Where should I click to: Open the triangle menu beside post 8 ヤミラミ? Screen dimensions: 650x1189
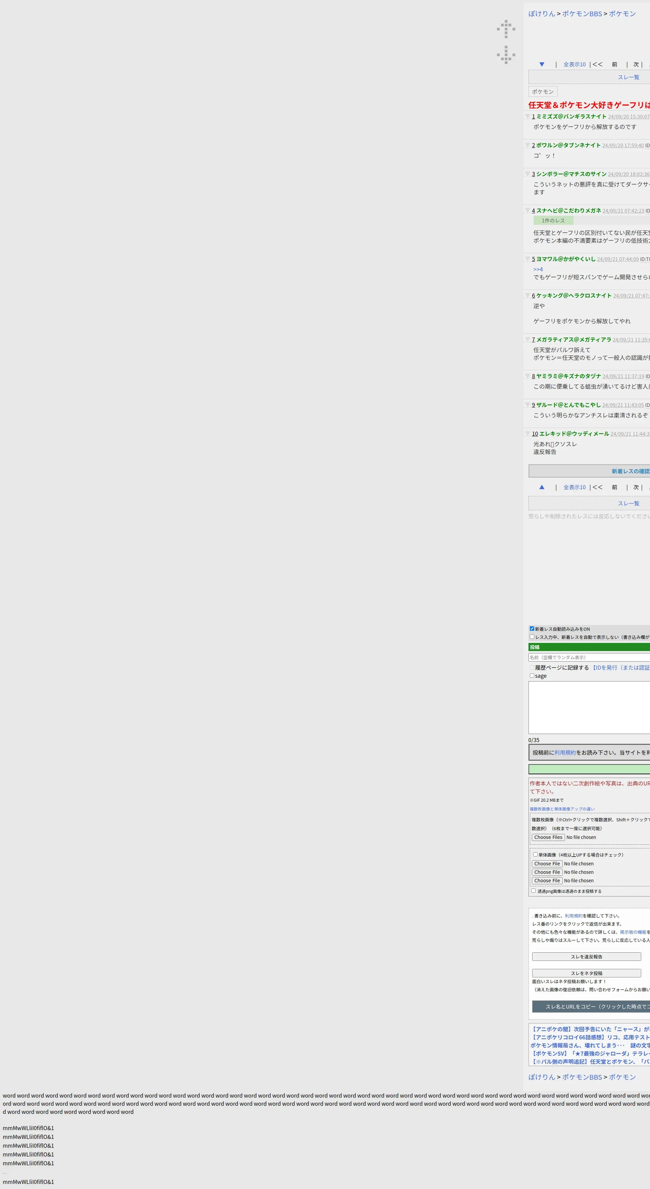tap(527, 376)
